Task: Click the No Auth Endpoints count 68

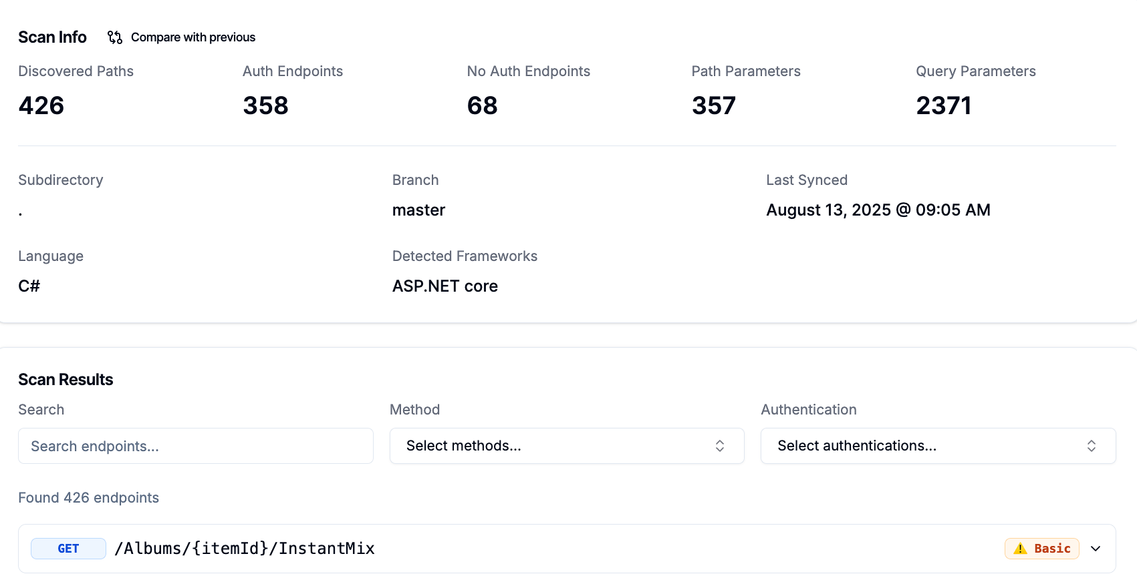Action: (x=482, y=105)
